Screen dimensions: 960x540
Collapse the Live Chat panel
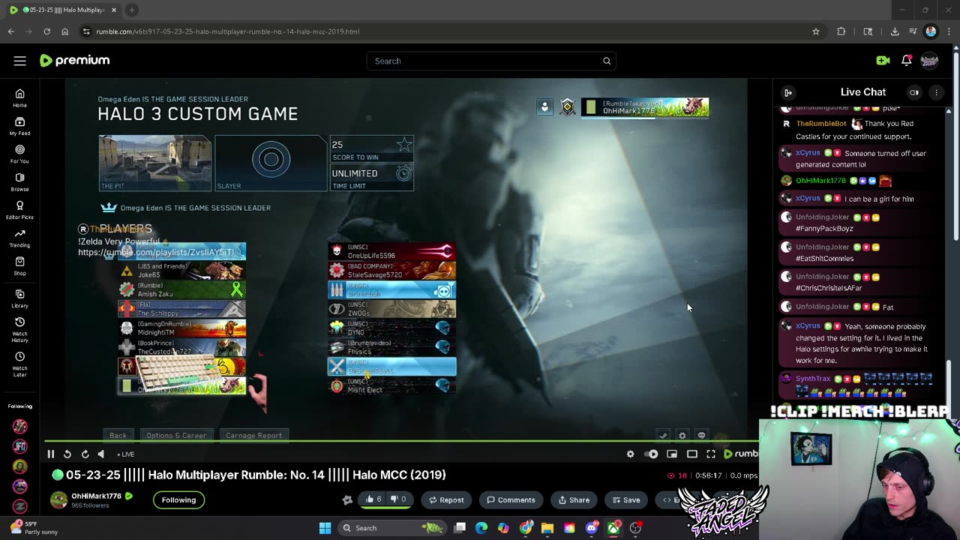(x=788, y=92)
